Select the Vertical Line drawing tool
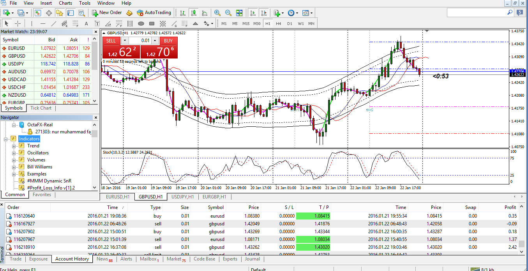Image resolution: width=528 pixels, height=271 pixels. [32, 23]
